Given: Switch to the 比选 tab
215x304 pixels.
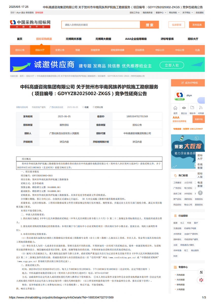Looking at the screenshot, I should (x=197, y=50).
